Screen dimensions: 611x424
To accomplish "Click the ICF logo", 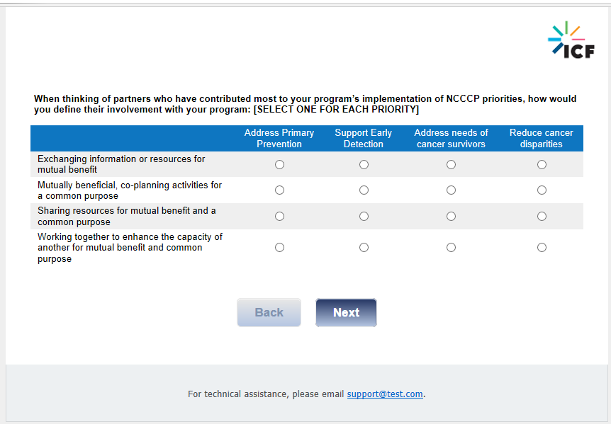I will pyautogui.click(x=571, y=40).
